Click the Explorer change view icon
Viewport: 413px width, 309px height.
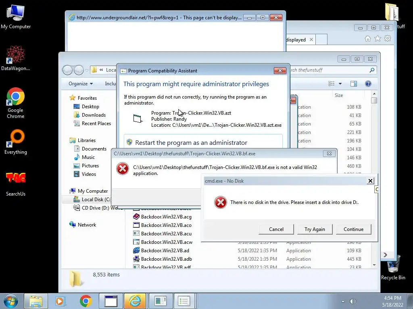tap(332, 84)
